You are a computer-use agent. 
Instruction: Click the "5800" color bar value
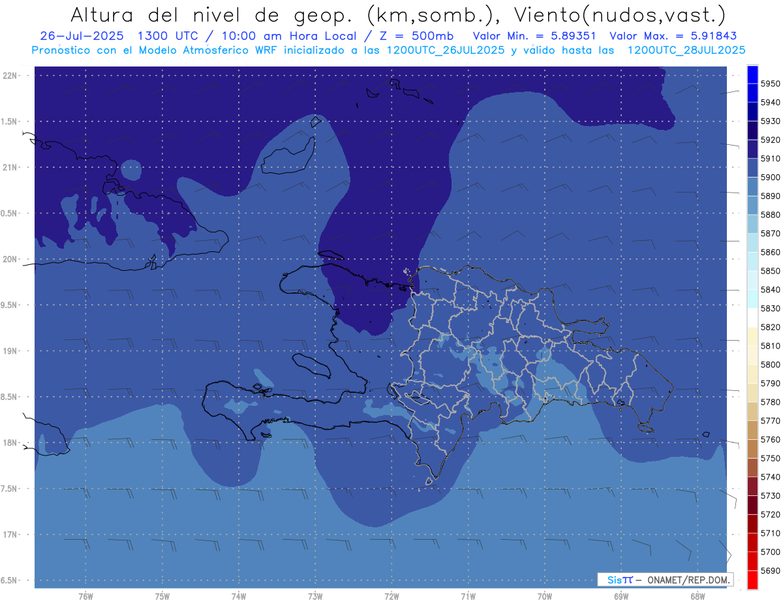click(770, 365)
